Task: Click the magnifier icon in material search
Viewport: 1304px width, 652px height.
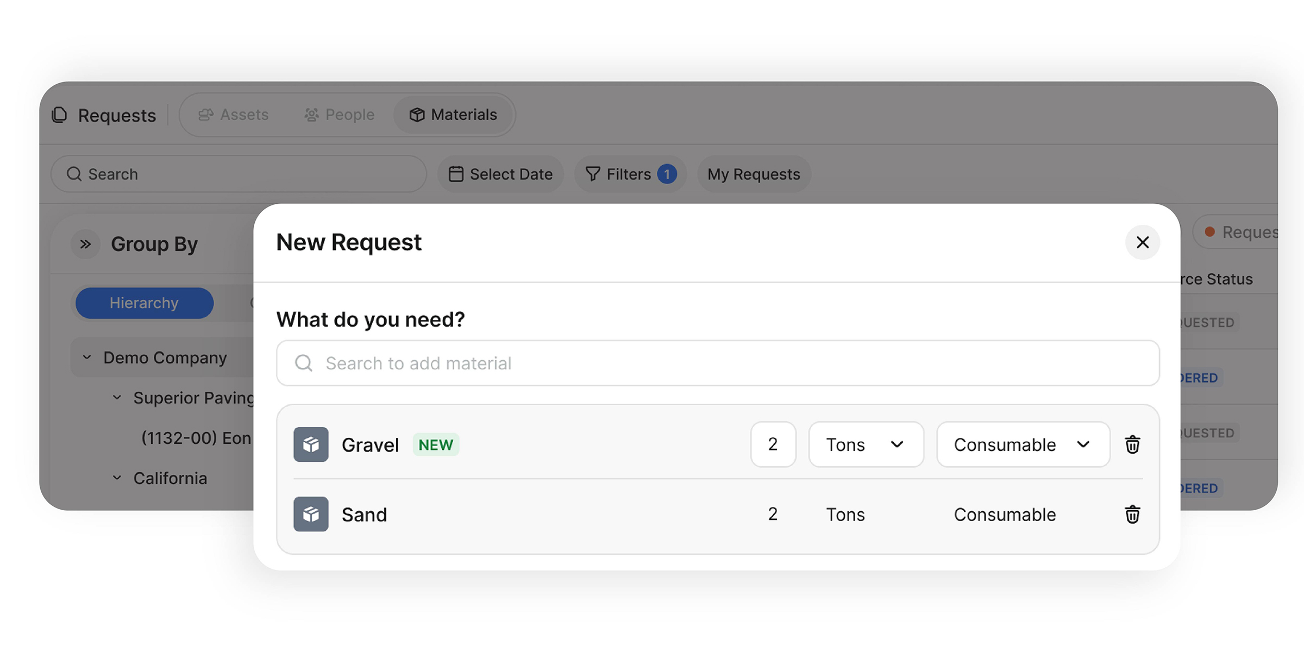Action: tap(304, 363)
